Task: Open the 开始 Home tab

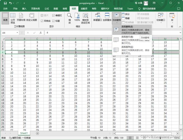Action: pos(15,9)
